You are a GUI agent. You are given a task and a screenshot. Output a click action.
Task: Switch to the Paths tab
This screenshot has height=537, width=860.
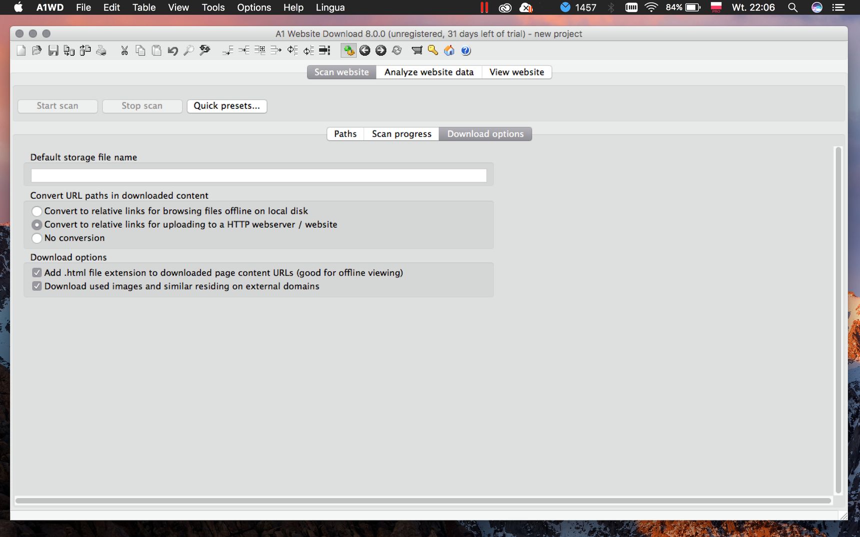point(345,134)
